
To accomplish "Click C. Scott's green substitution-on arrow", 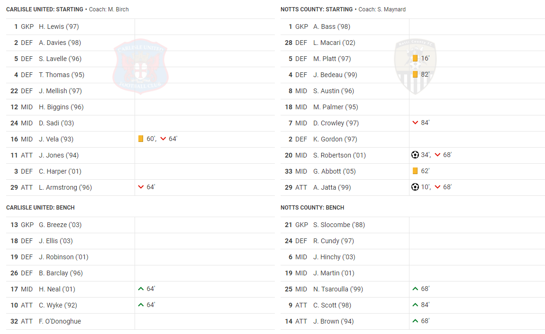I will (415, 305).
